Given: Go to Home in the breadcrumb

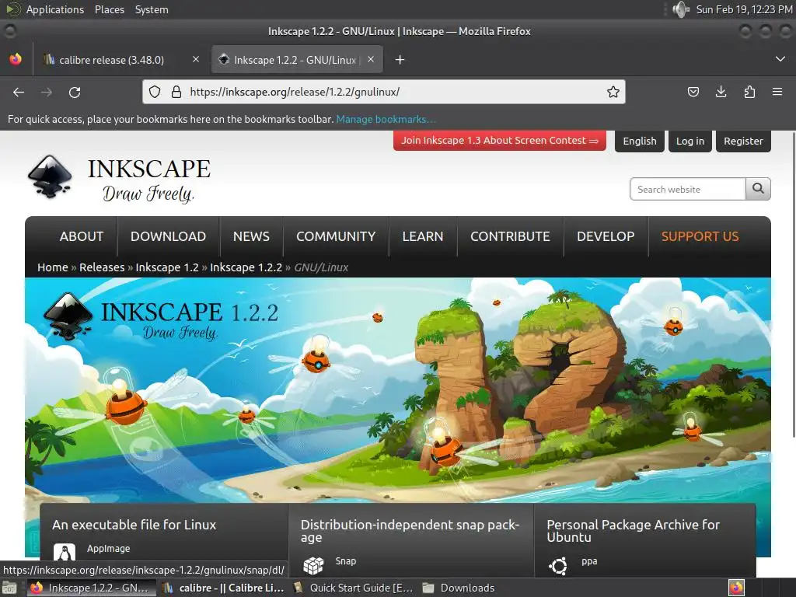Looking at the screenshot, I should (52, 267).
